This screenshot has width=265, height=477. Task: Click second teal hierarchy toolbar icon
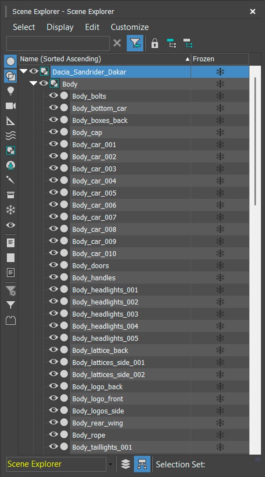point(188,43)
